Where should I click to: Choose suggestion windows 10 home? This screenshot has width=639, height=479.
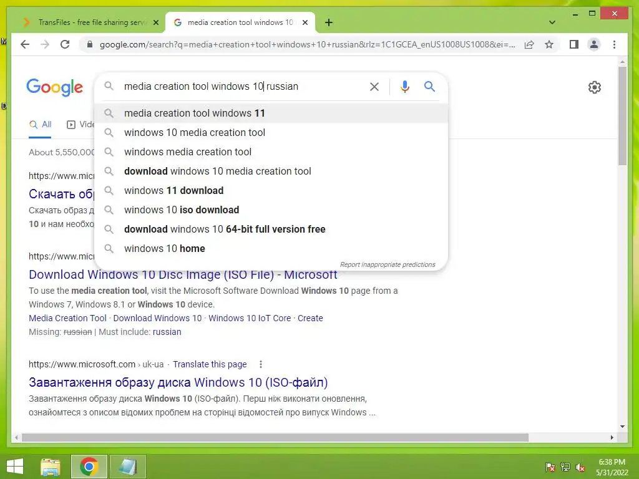tap(271, 248)
